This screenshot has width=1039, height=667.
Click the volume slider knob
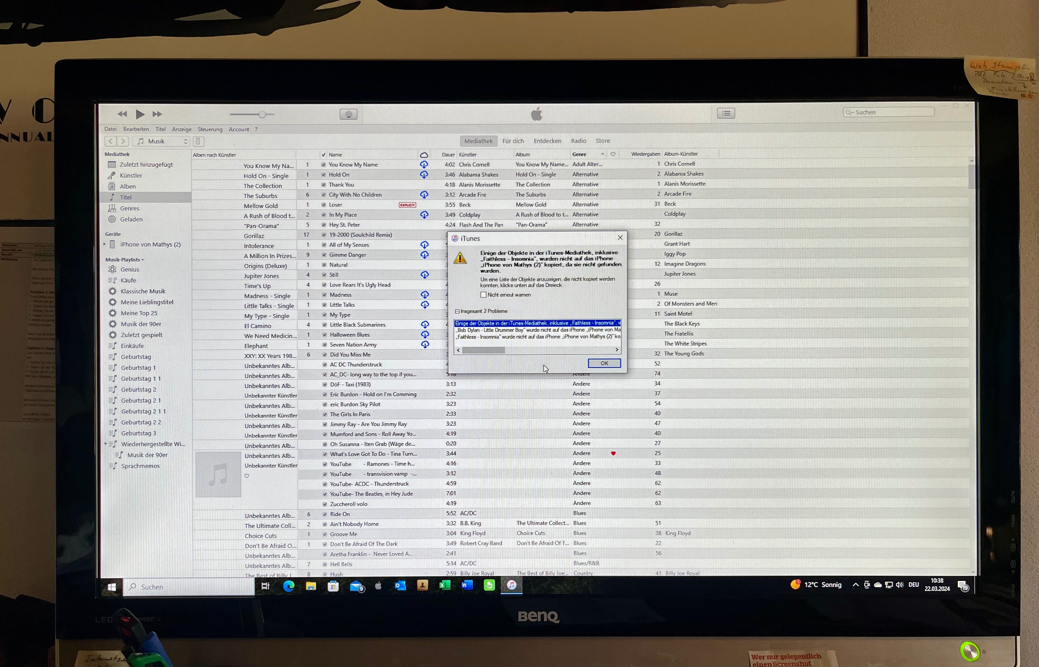pyautogui.click(x=262, y=115)
